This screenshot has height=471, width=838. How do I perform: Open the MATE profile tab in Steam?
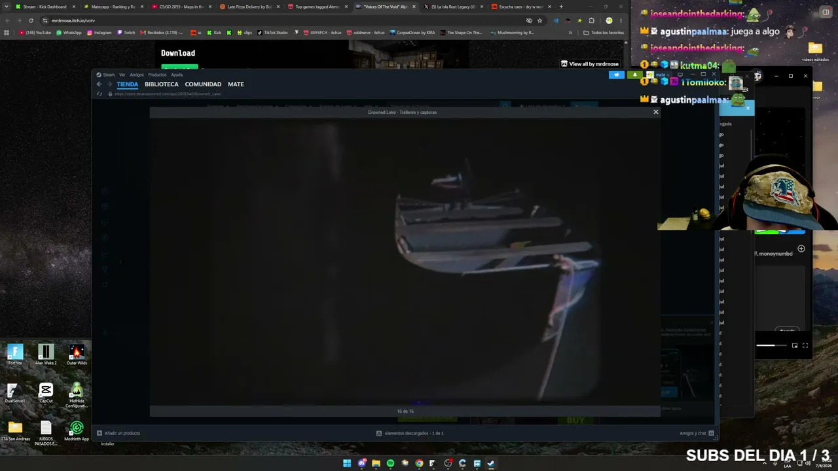click(236, 84)
